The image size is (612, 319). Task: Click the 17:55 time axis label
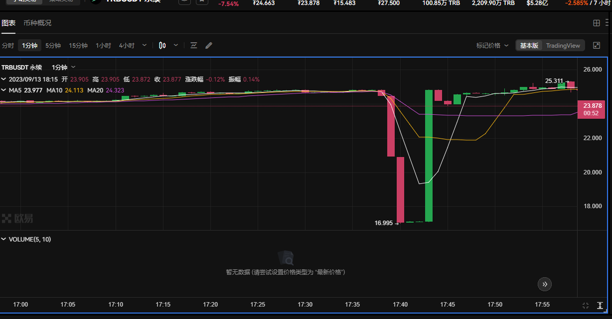[543, 304]
